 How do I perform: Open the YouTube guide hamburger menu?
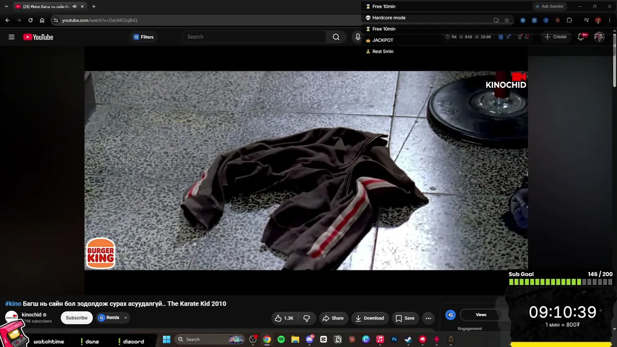(x=12, y=37)
